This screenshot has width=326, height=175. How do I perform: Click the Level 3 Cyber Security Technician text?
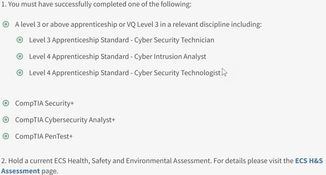(x=122, y=40)
